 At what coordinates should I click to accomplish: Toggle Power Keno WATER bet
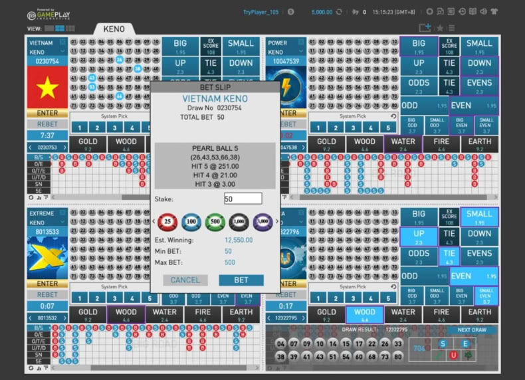(403, 144)
